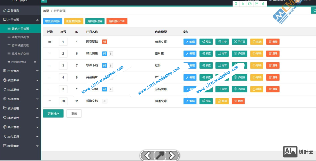Screen dimensions: 316x161
Task: Open the gear settings icon in floating toolbar
Action: [263, 4]
